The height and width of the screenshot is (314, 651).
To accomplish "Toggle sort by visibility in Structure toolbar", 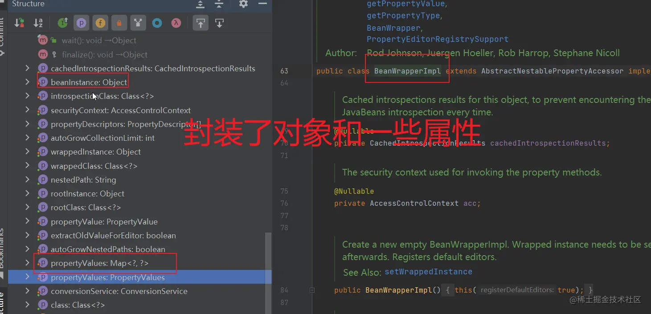I will coord(19,22).
